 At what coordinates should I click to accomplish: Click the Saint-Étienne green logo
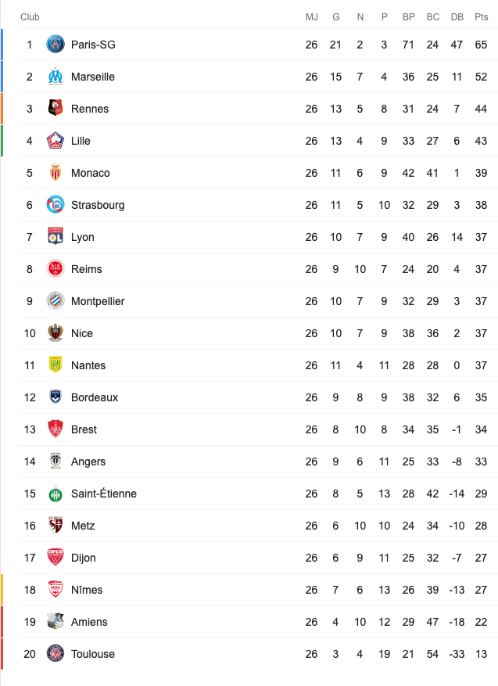point(55,494)
